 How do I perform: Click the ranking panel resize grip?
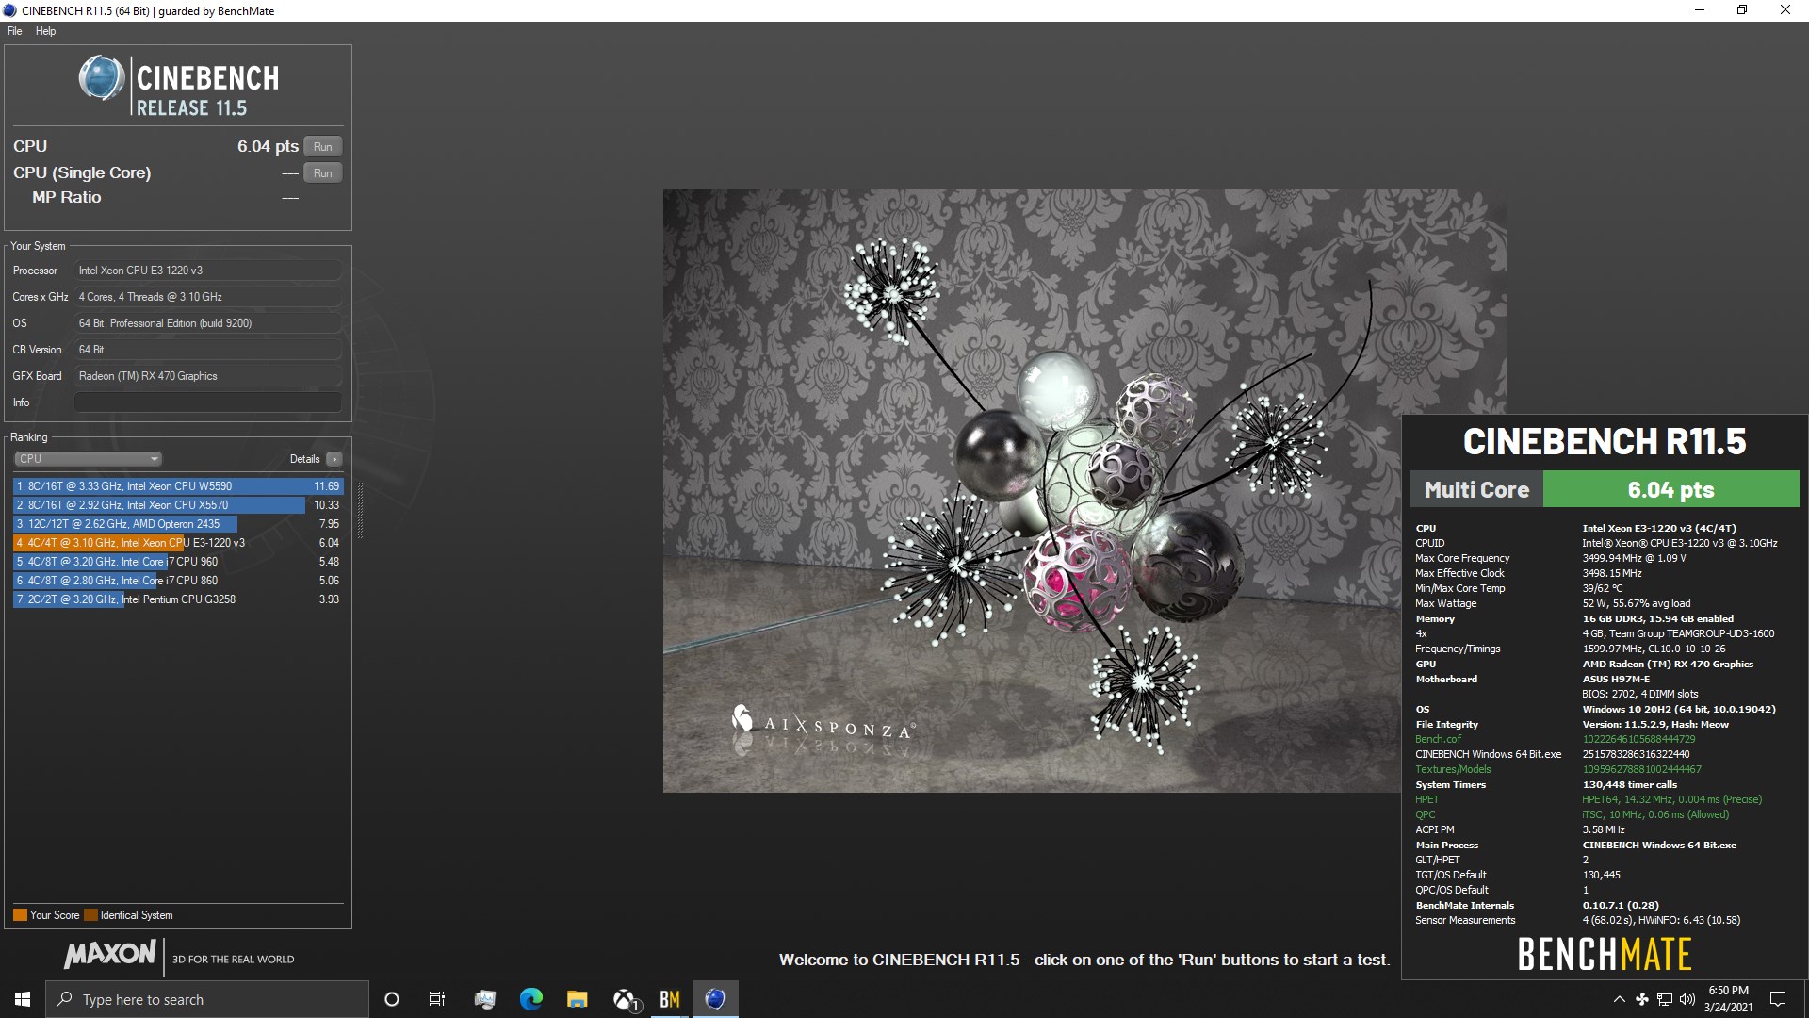click(359, 510)
